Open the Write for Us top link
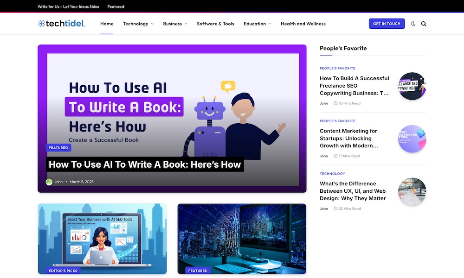Viewport: 464px width, 278px height. 68,7
